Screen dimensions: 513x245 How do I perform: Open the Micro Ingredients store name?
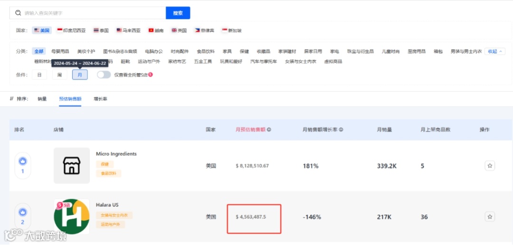pos(116,154)
